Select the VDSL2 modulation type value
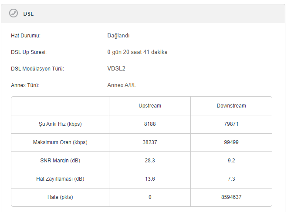Image resolution: width=291 pixels, height=212 pixels. pyautogui.click(x=116, y=69)
